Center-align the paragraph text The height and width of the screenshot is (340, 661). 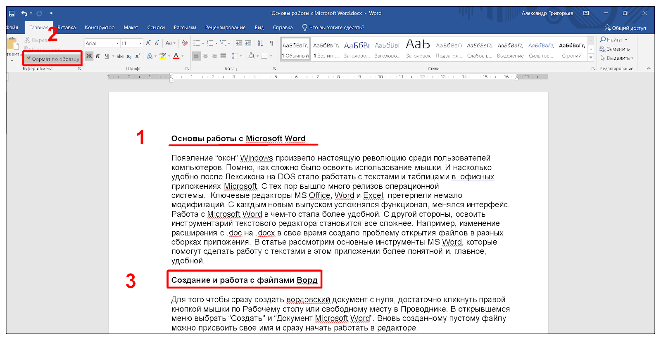click(205, 56)
